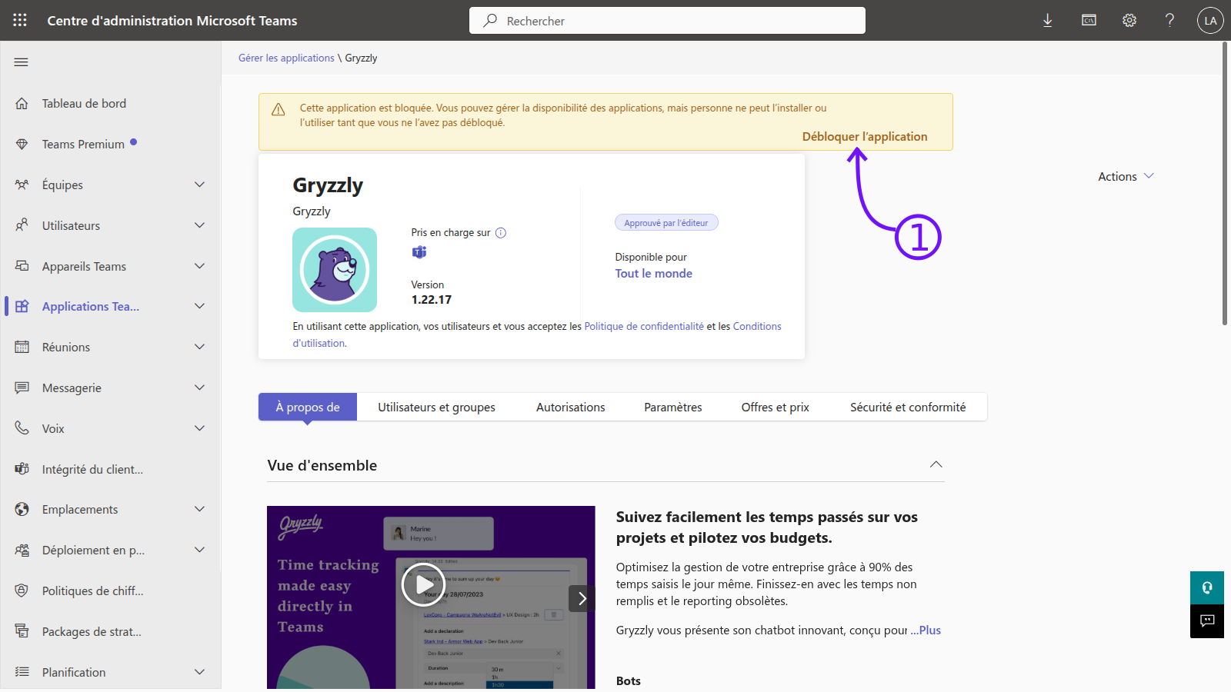Open the Actions dropdown
This screenshot has height=692, width=1231.
pyautogui.click(x=1126, y=176)
